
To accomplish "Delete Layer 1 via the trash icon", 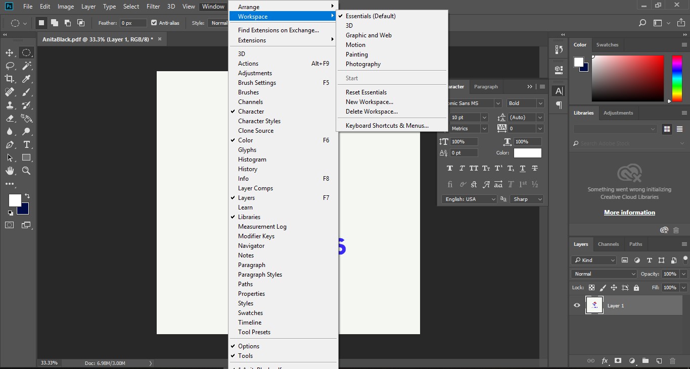I will pyautogui.click(x=672, y=360).
